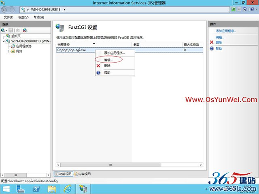Image resolution: width=259 pixels, height=194 pixels.
Task: Click the Back navigation arrow button
Action: [x=4, y=10]
